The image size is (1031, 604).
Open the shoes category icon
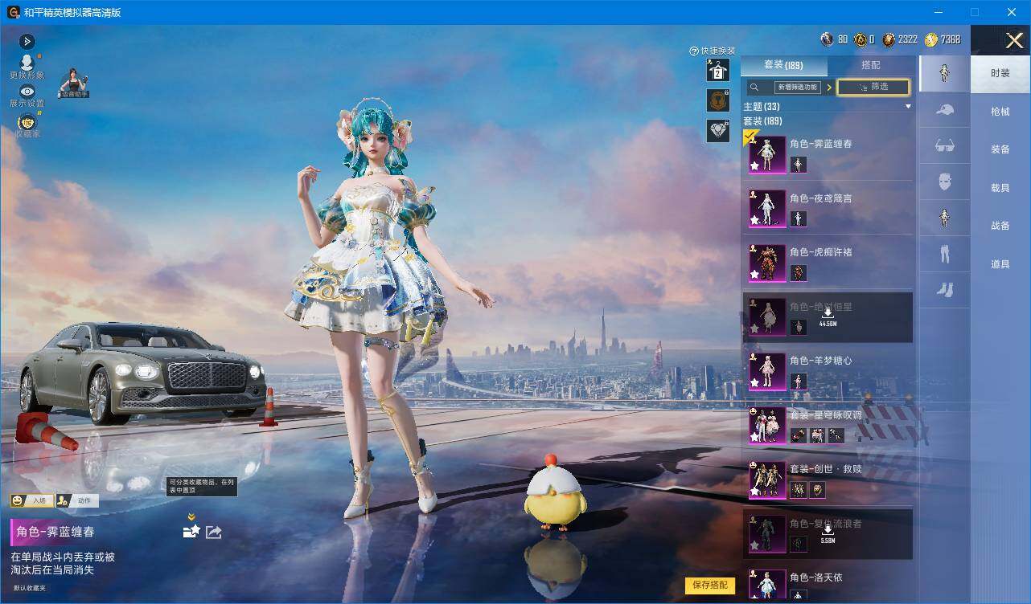(x=945, y=290)
